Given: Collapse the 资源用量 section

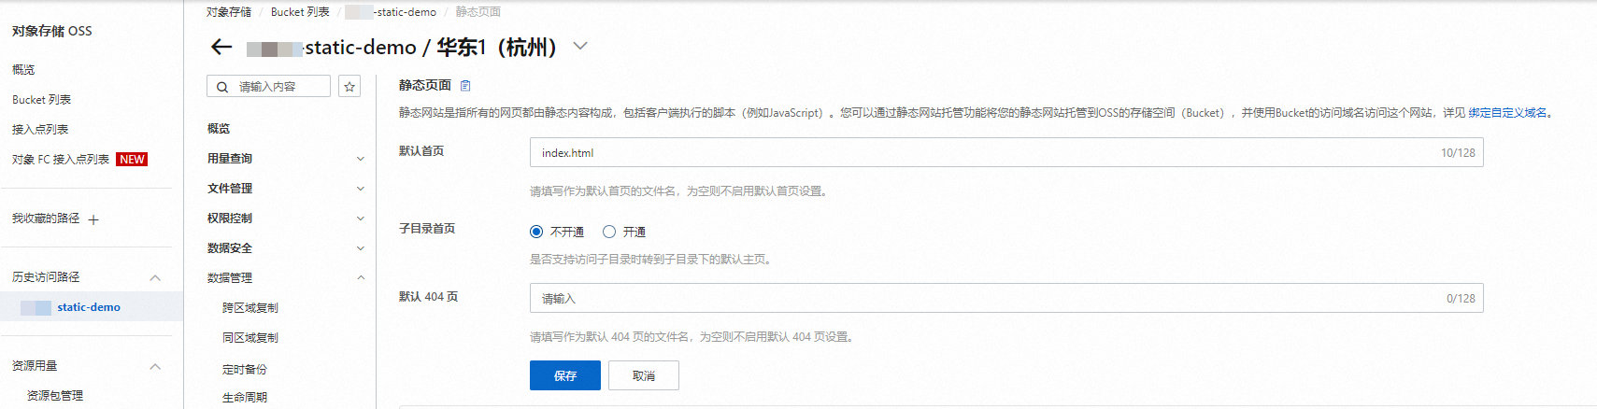Looking at the screenshot, I should click(155, 366).
